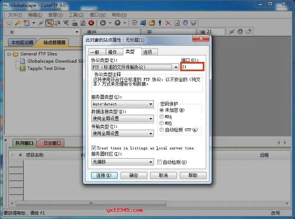The width and height of the screenshot is (295, 219).
Task: Select the MD4 radio button
Action: pyautogui.click(x=162, y=117)
